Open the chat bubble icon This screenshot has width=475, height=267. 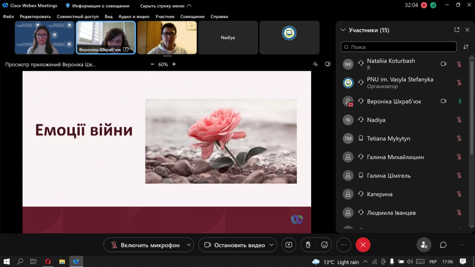[x=443, y=245]
